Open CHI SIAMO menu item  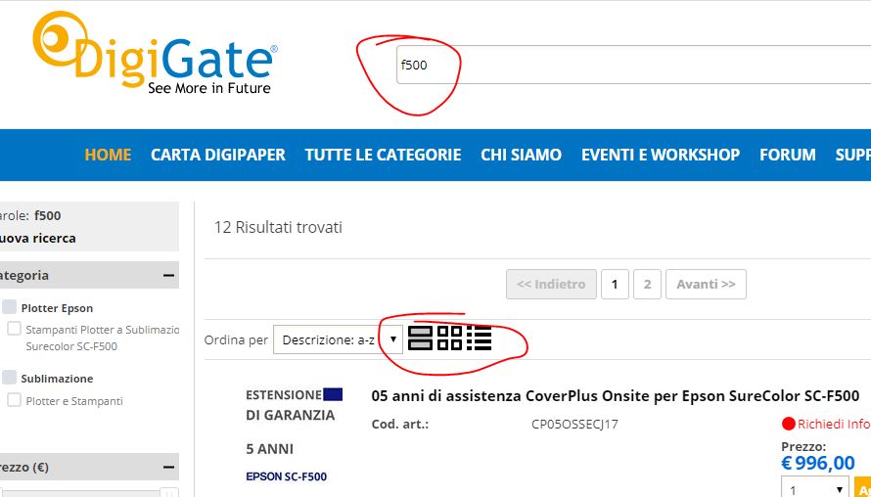[521, 155]
